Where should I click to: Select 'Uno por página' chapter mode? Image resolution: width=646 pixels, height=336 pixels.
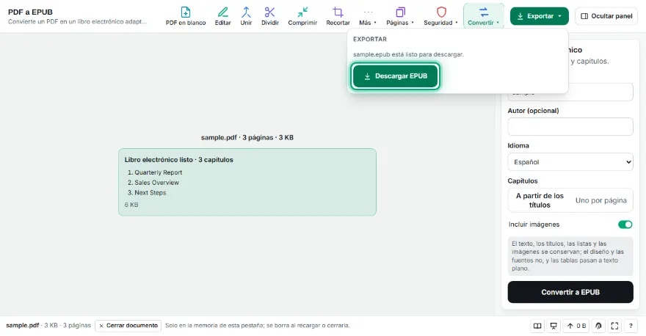coord(600,200)
